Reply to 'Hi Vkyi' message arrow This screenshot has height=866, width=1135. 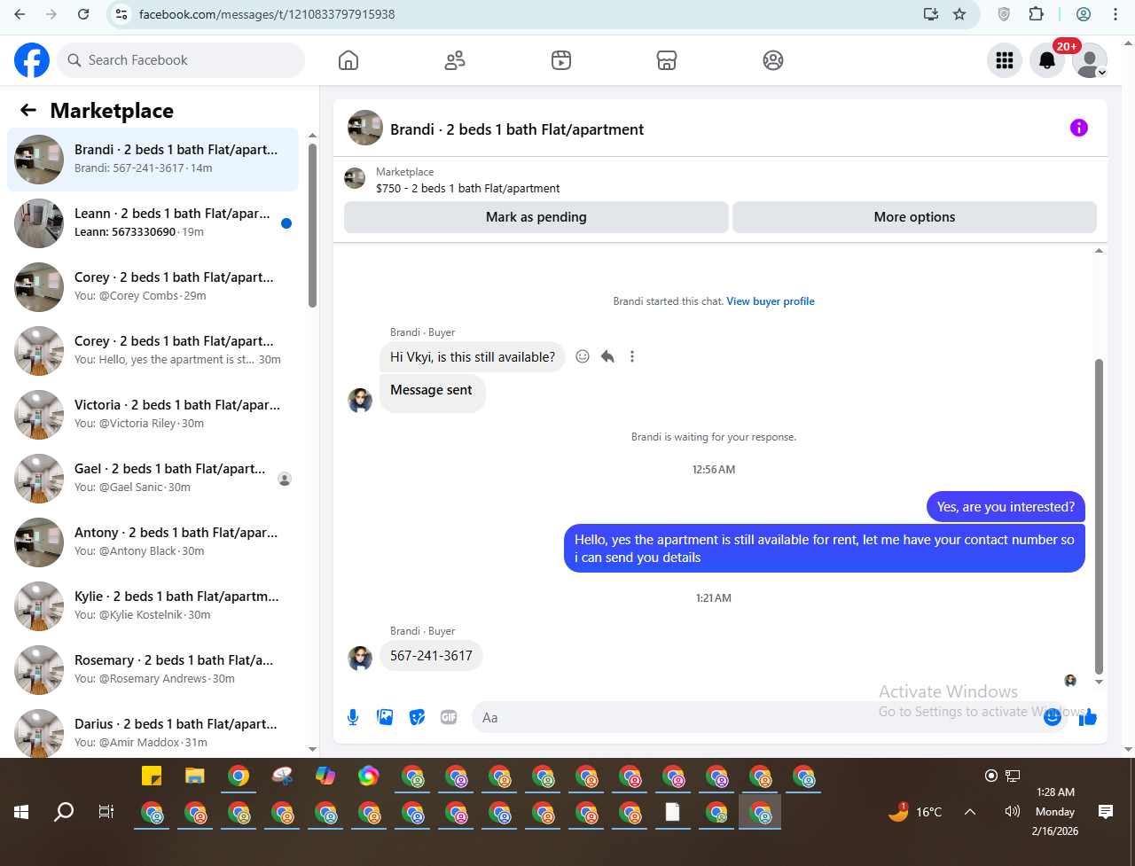(607, 356)
